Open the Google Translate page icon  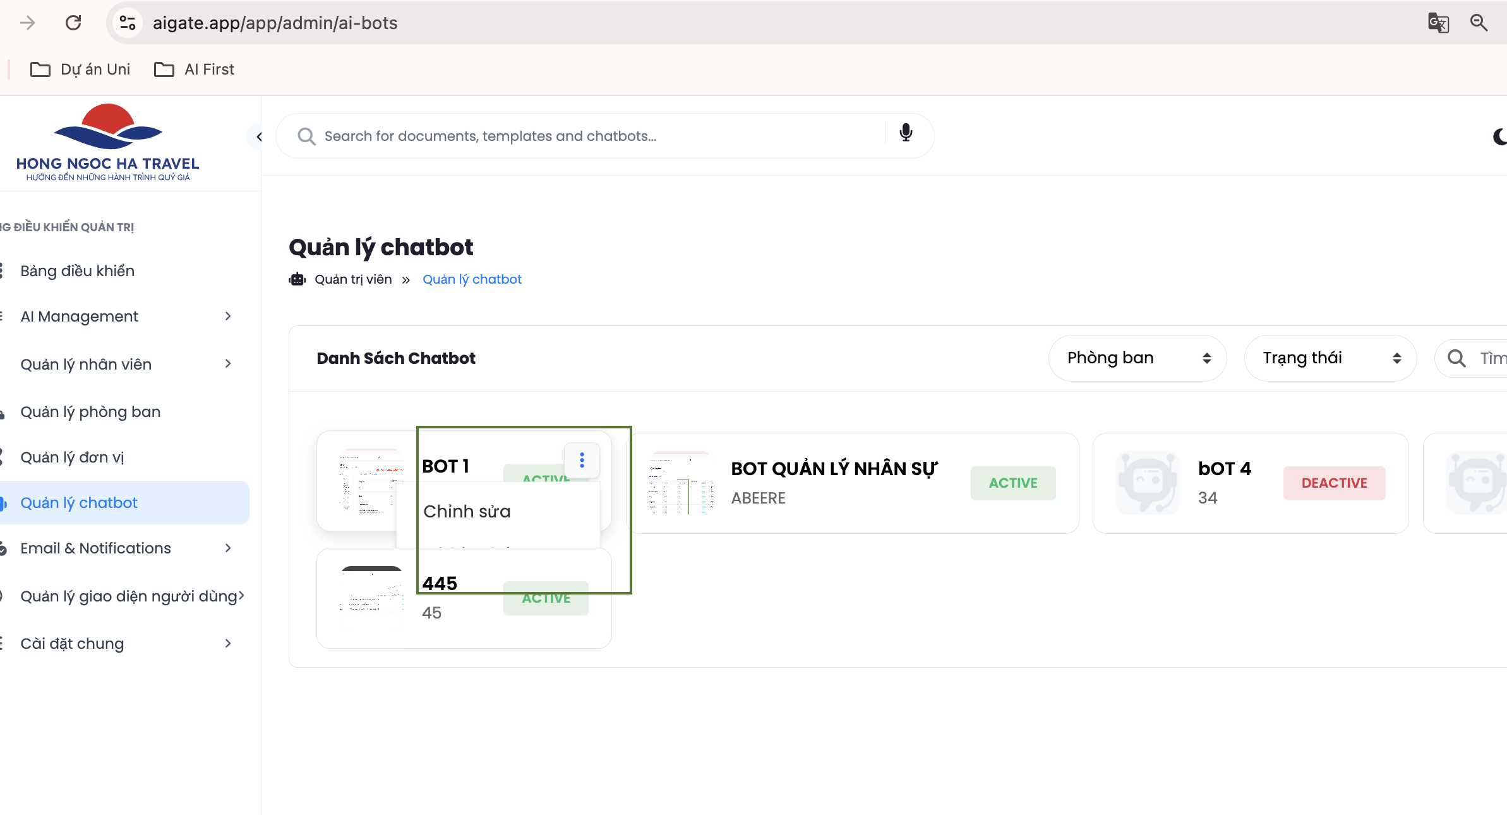click(1438, 23)
